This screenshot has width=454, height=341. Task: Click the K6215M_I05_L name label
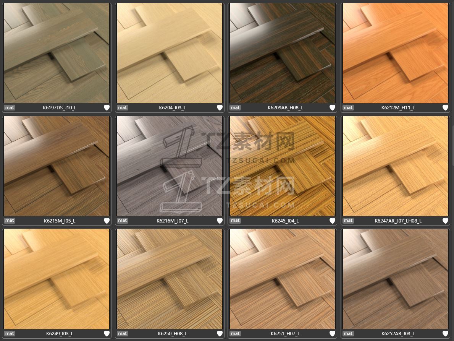point(60,221)
